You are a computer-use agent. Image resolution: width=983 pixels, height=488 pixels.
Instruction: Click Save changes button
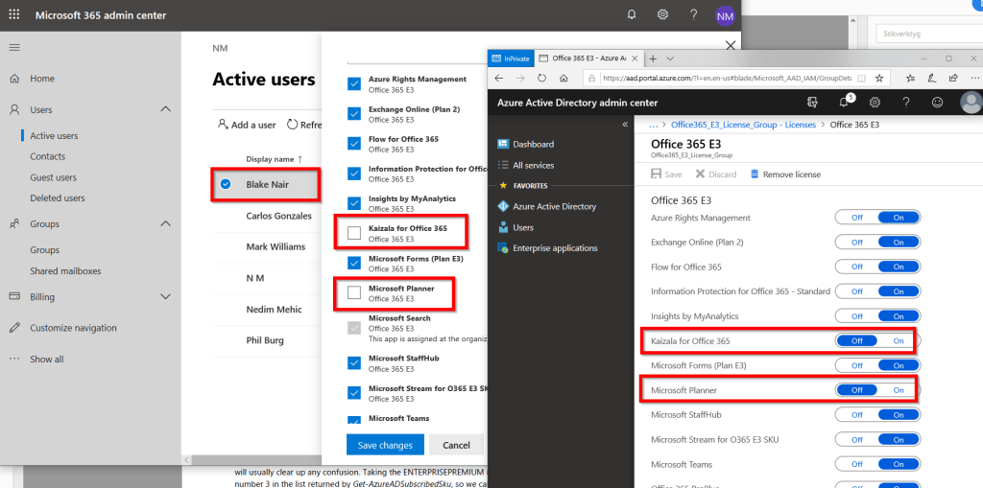click(x=385, y=445)
